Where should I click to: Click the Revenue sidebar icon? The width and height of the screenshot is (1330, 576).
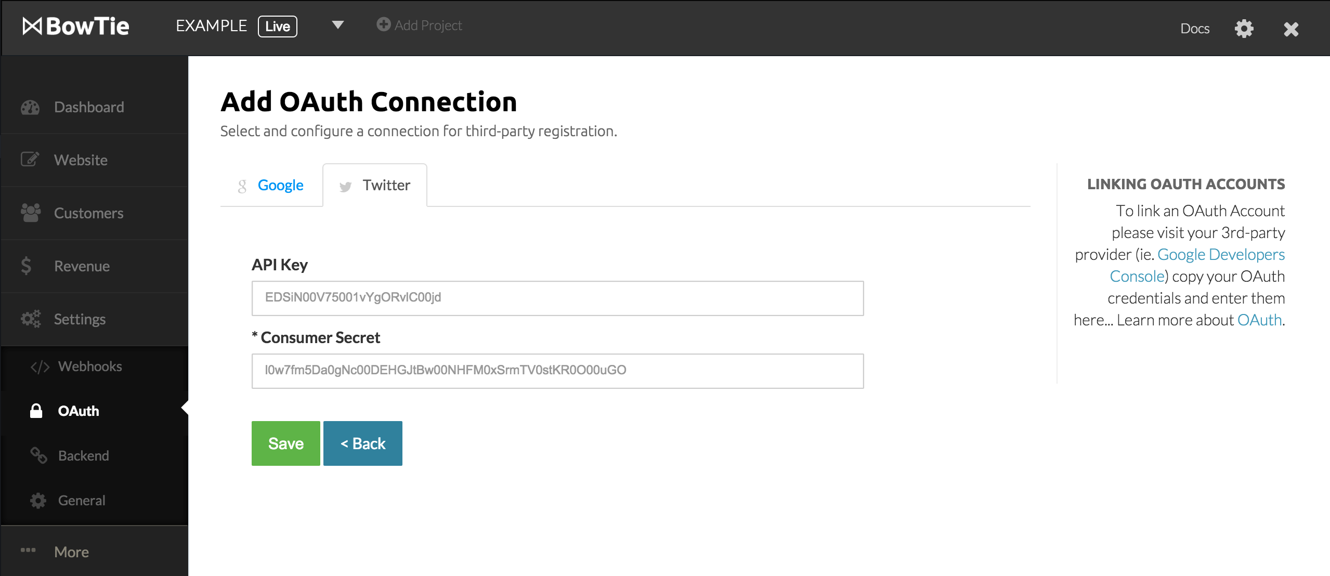point(30,266)
